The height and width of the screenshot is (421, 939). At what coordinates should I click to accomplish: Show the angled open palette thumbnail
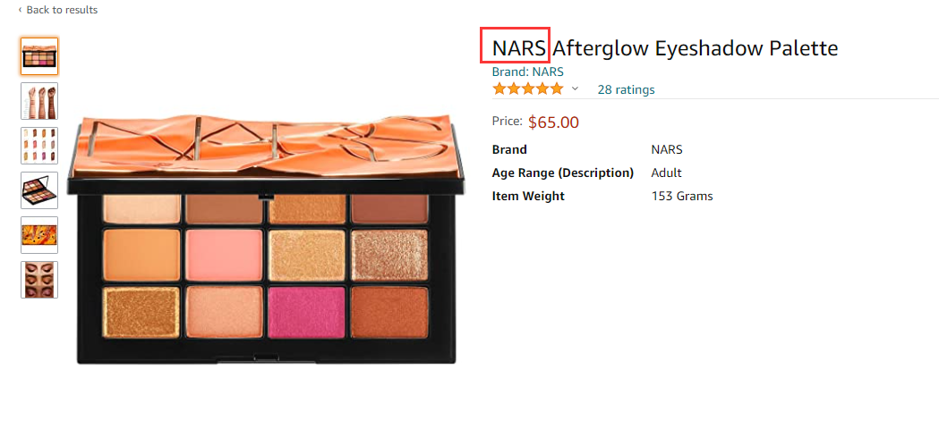pos(39,190)
